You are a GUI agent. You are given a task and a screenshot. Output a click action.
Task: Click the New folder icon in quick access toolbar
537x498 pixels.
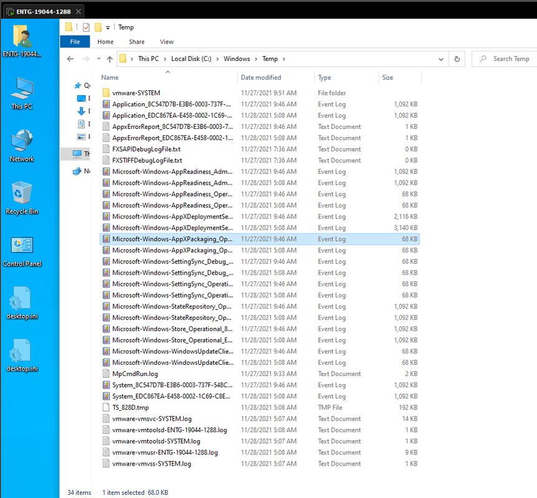(x=98, y=27)
